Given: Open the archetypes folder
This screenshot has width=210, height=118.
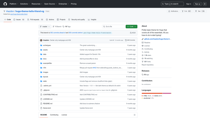Looking at the screenshot, I should 47,45.
